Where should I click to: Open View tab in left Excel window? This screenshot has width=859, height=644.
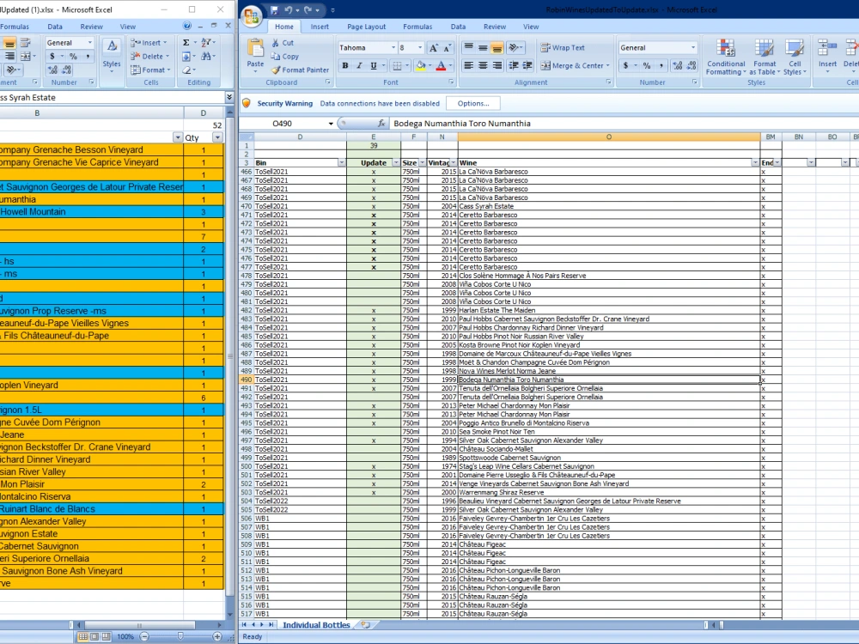pyautogui.click(x=128, y=27)
